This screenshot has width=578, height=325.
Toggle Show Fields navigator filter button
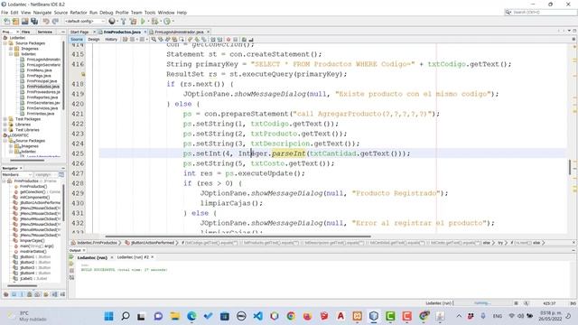click(x=14, y=294)
